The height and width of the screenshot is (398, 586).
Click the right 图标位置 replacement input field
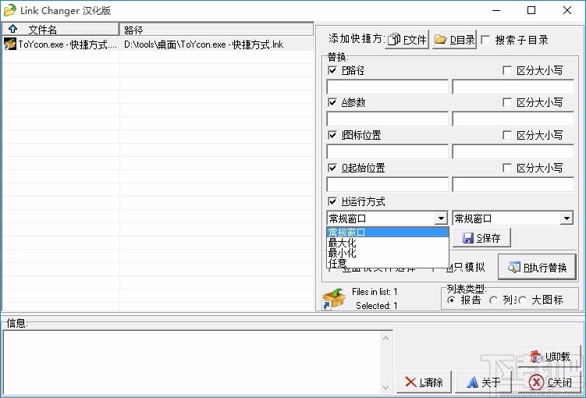(513, 151)
